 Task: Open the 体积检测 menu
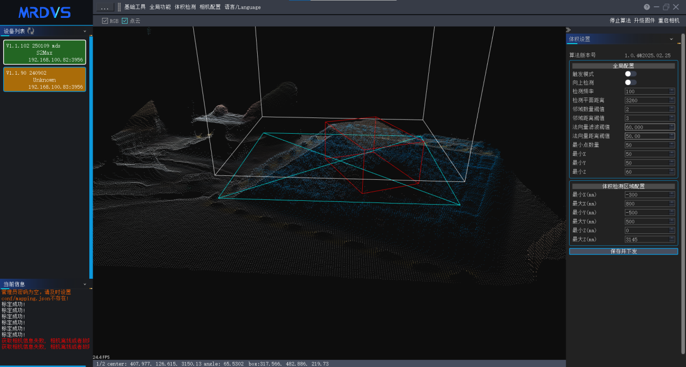point(185,7)
